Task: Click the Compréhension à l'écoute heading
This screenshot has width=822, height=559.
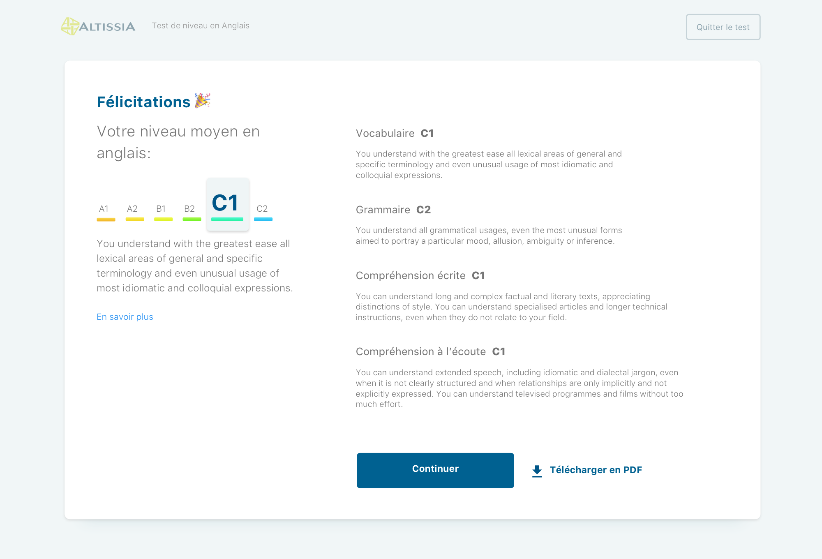Action: point(430,351)
